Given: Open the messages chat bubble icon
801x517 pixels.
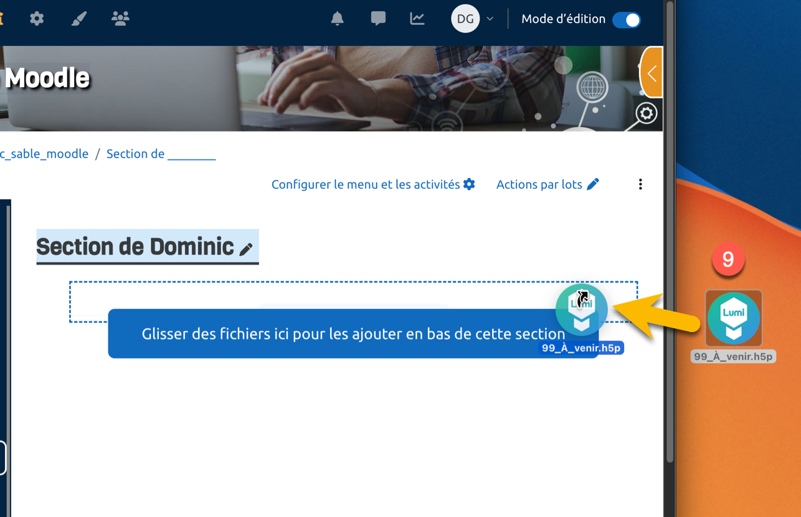Looking at the screenshot, I should click(378, 19).
